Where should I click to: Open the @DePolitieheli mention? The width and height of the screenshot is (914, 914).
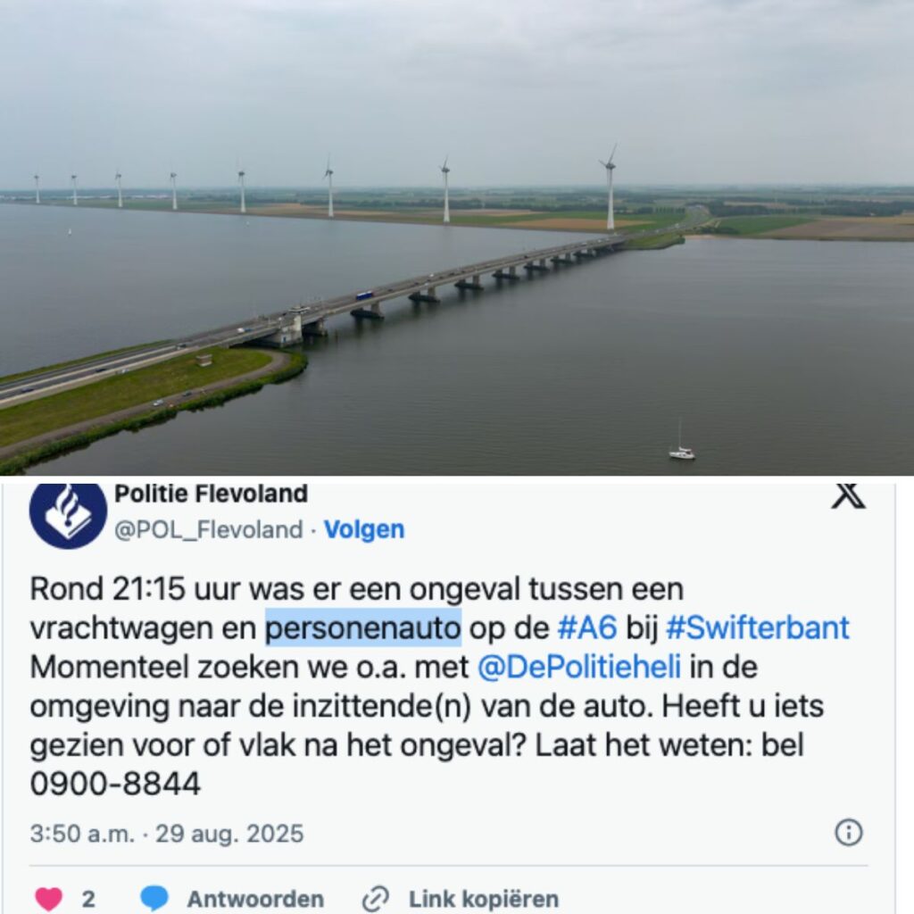(x=578, y=667)
